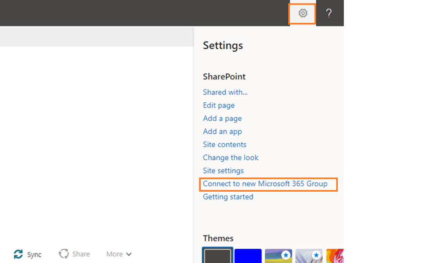The image size is (445, 263).
Task: Open the Getting started link
Action: [228, 197]
